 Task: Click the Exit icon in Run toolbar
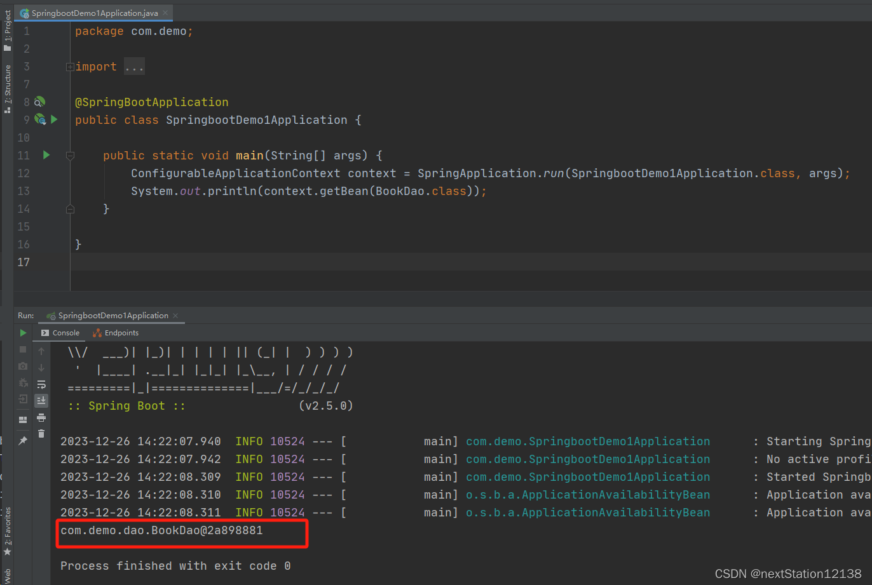24,399
